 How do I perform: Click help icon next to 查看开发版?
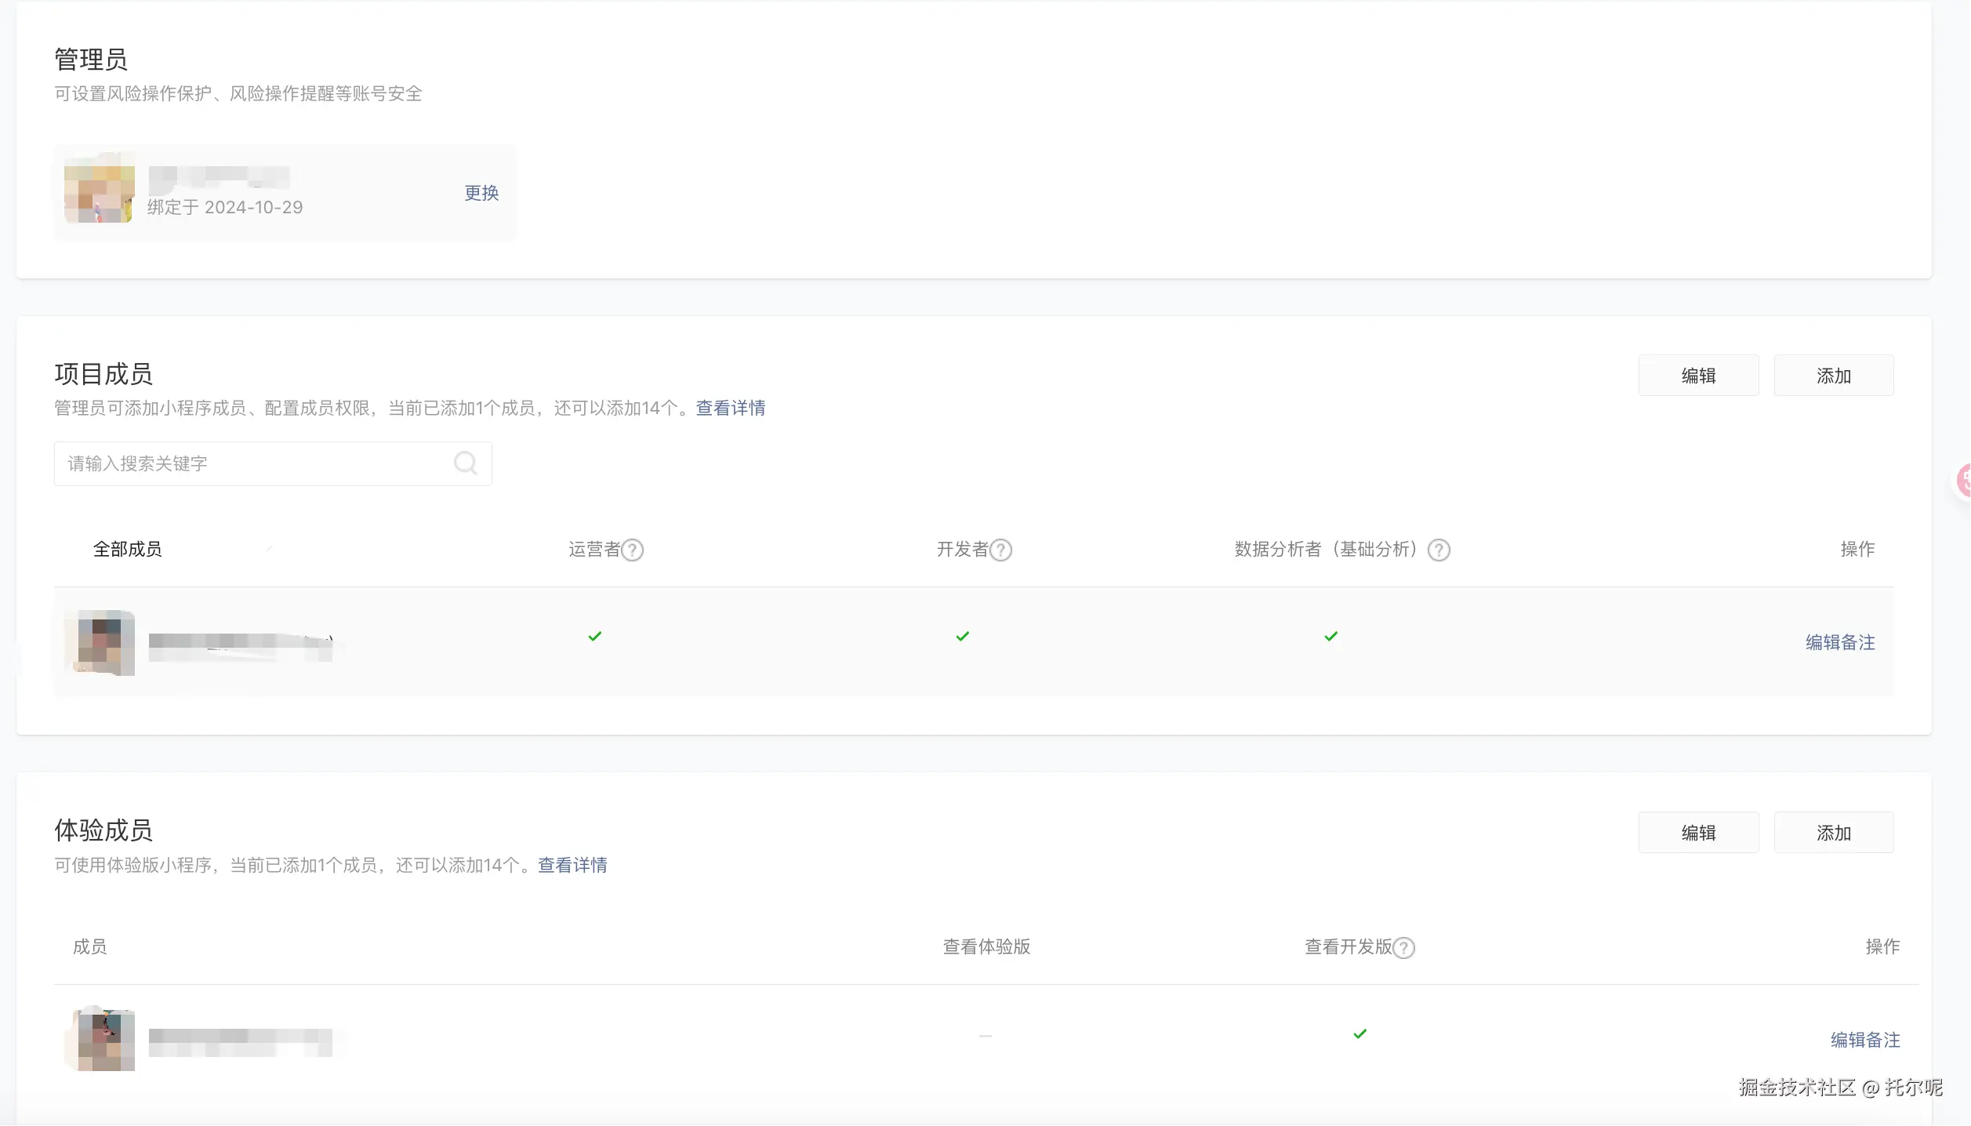coord(1404,948)
